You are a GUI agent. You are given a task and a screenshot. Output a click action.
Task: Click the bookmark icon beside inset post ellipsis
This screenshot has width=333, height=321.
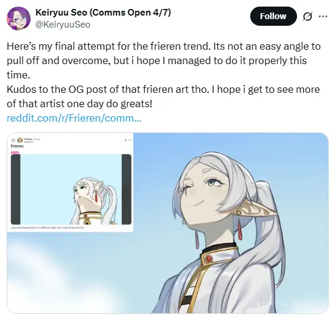pyautogui.click(x=125, y=140)
